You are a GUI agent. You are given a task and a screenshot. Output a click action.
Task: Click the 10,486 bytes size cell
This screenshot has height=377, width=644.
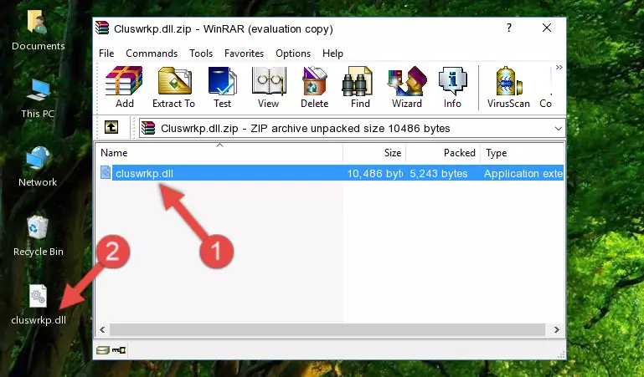pos(374,174)
